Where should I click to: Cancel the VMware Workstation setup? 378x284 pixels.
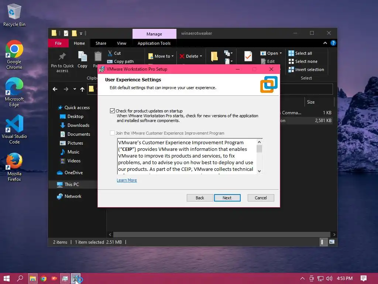tap(261, 198)
